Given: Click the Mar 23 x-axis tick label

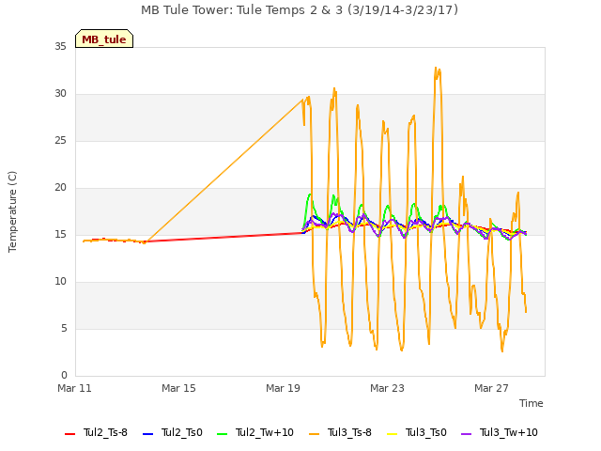Looking at the screenshot, I should [387, 388].
